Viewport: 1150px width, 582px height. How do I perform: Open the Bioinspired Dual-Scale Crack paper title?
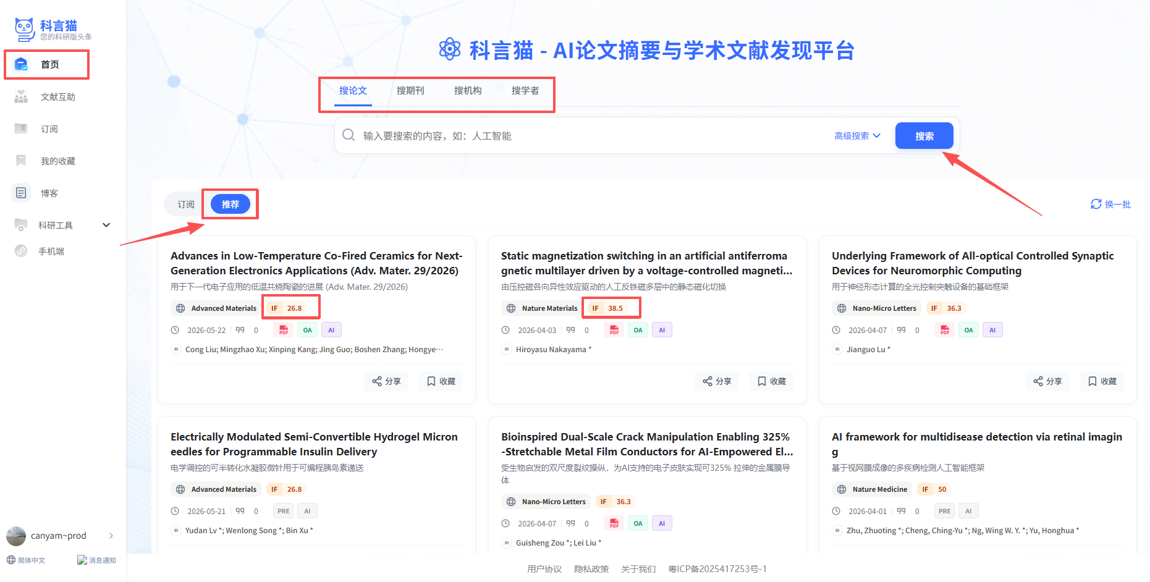coord(647,444)
